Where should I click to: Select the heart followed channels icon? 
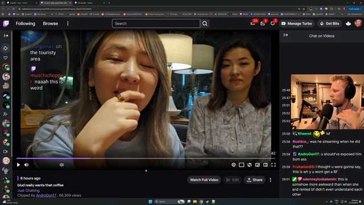pyautogui.click(x=6, y=58)
